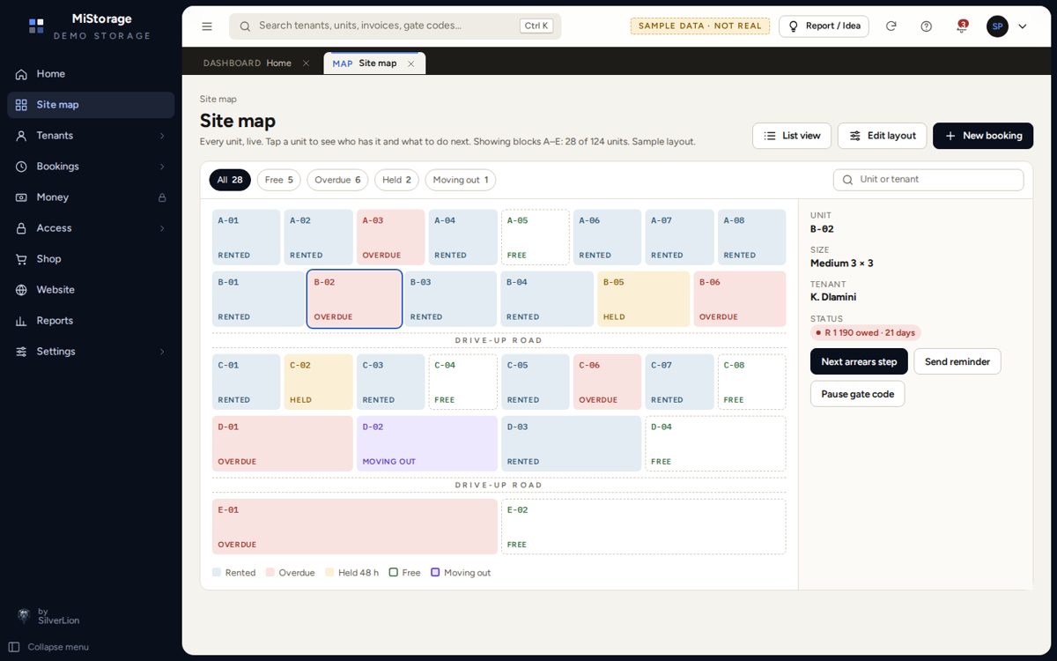Close the Dashboard Home tab
The height and width of the screenshot is (661, 1057).
pos(306,63)
